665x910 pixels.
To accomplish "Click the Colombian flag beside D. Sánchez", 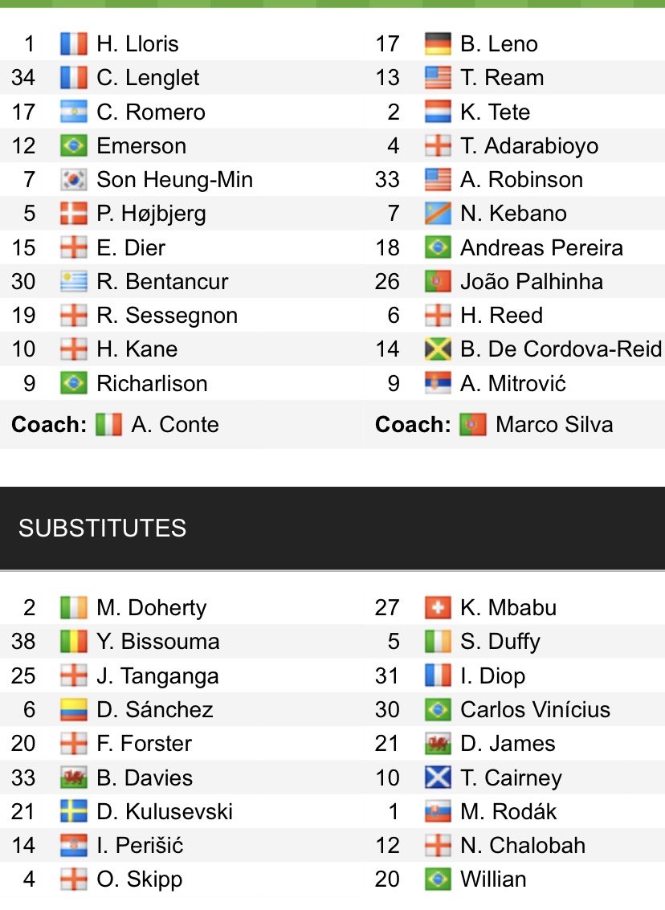I will (x=74, y=709).
